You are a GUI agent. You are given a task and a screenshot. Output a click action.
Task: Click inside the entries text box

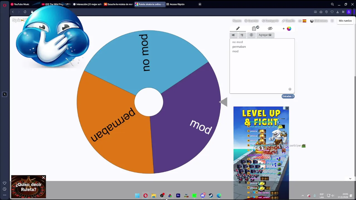[x=262, y=66]
